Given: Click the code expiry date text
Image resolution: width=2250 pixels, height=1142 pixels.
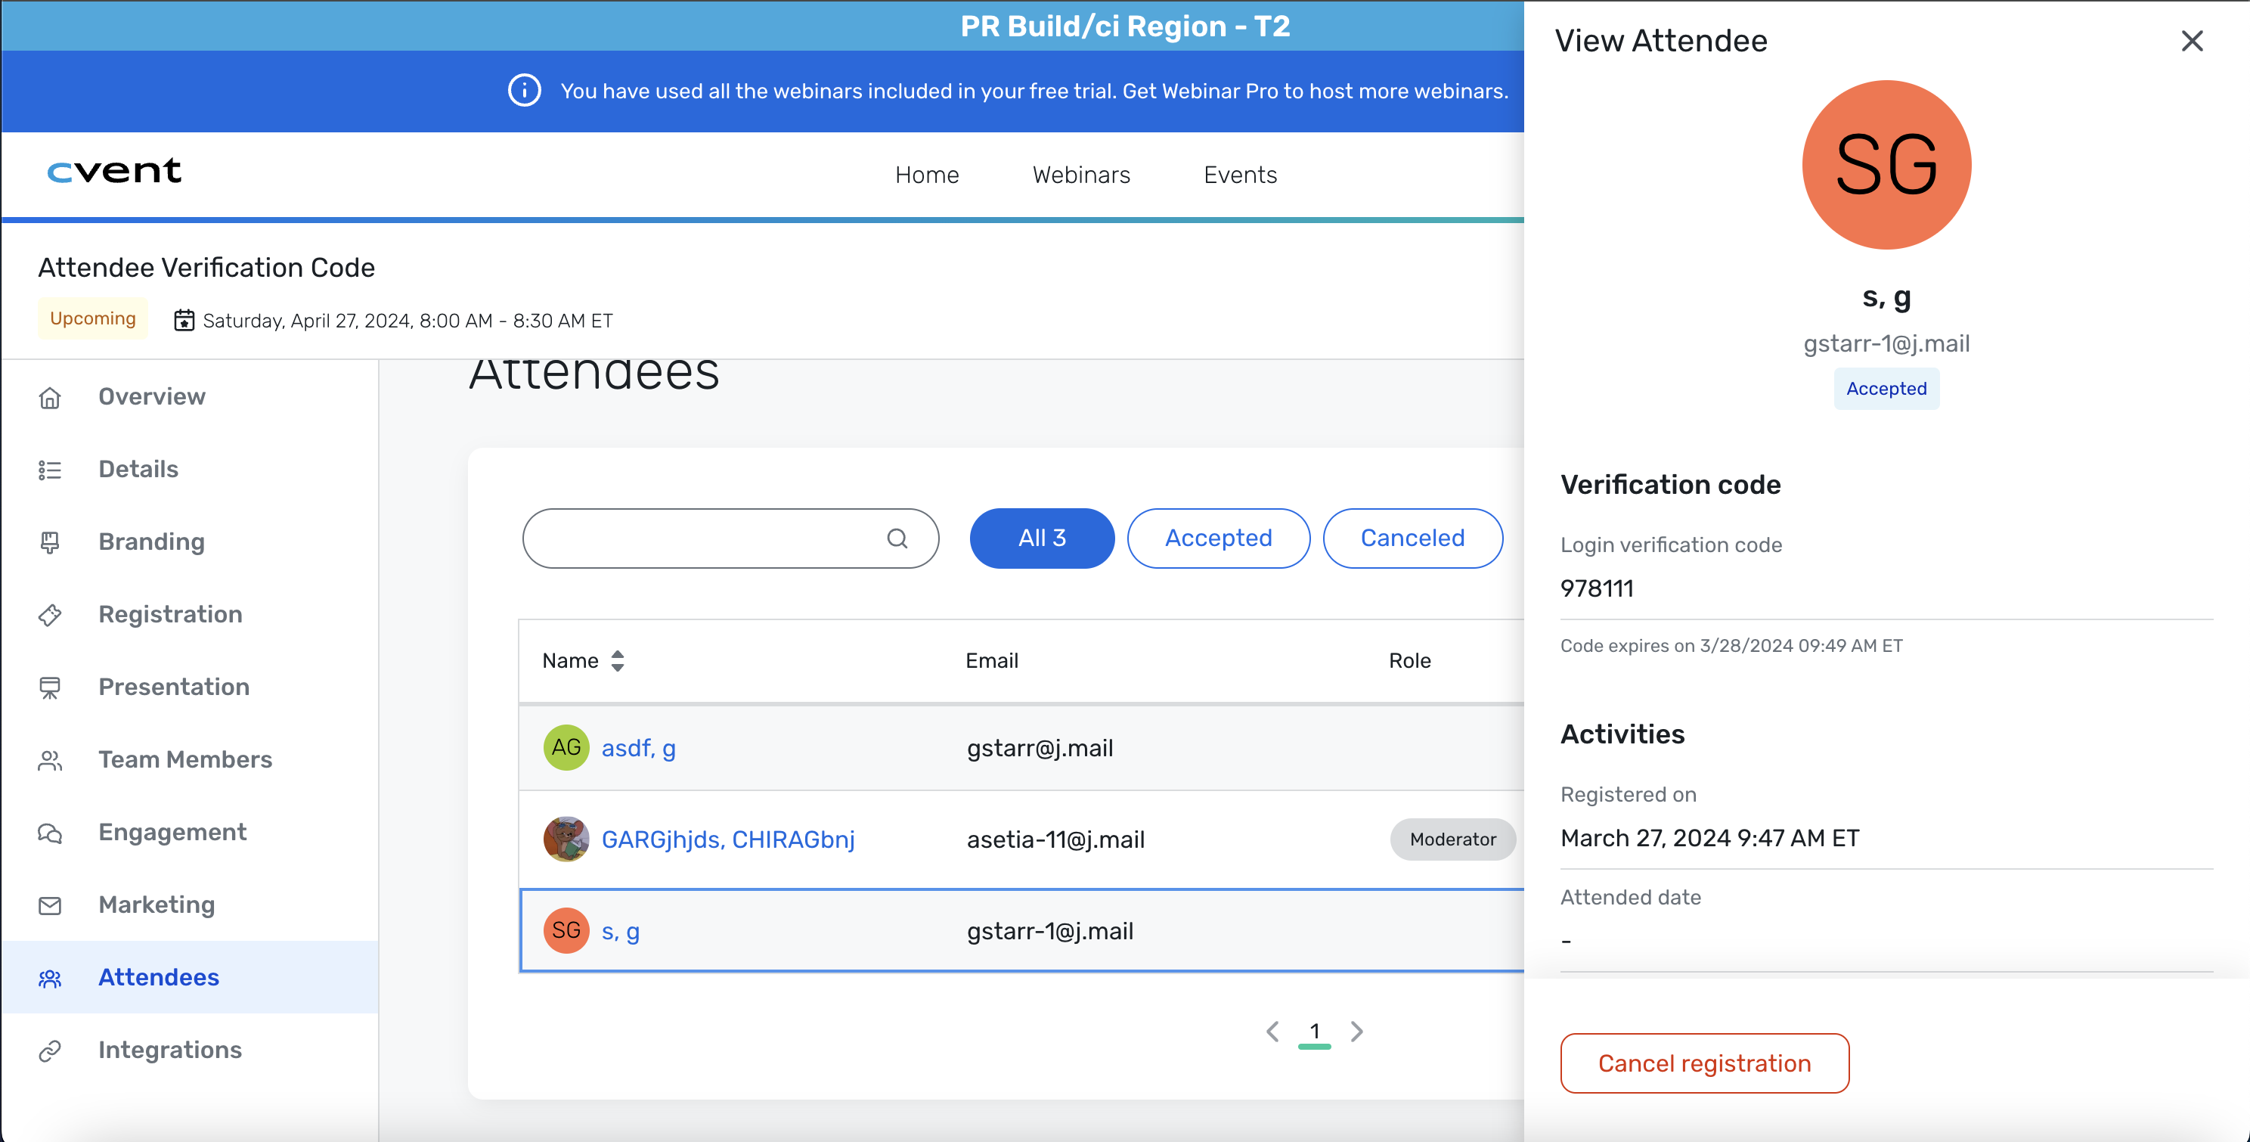Looking at the screenshot, I should (x=1731, y=646).
